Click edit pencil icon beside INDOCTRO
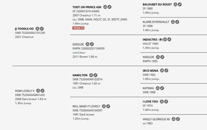Image resolution: width=207 pixels, height=130 pixels. [169, 39]
